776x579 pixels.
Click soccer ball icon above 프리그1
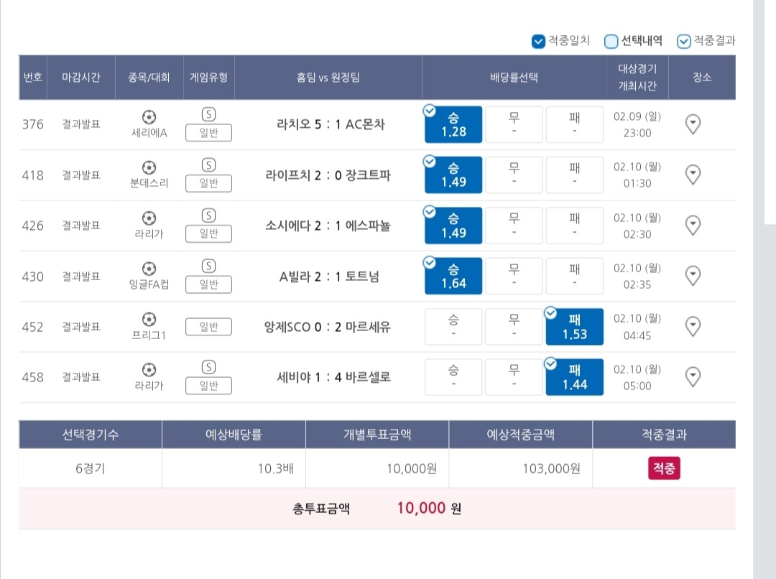pyautogui.click(x=149, y=319)
